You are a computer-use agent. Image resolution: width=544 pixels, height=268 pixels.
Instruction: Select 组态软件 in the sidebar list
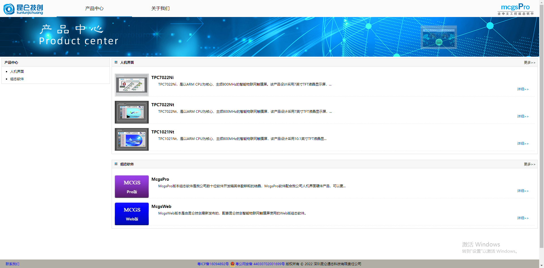pos(17,79)
